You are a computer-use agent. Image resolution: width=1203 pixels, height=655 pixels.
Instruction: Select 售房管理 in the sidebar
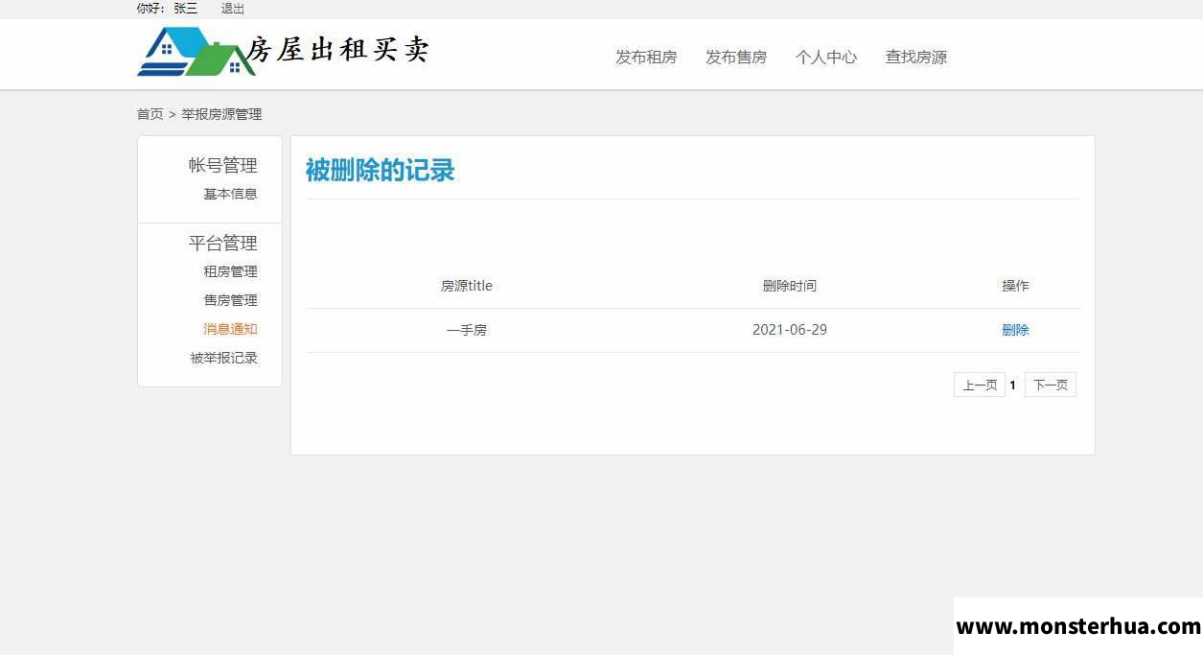click(230, 300)
